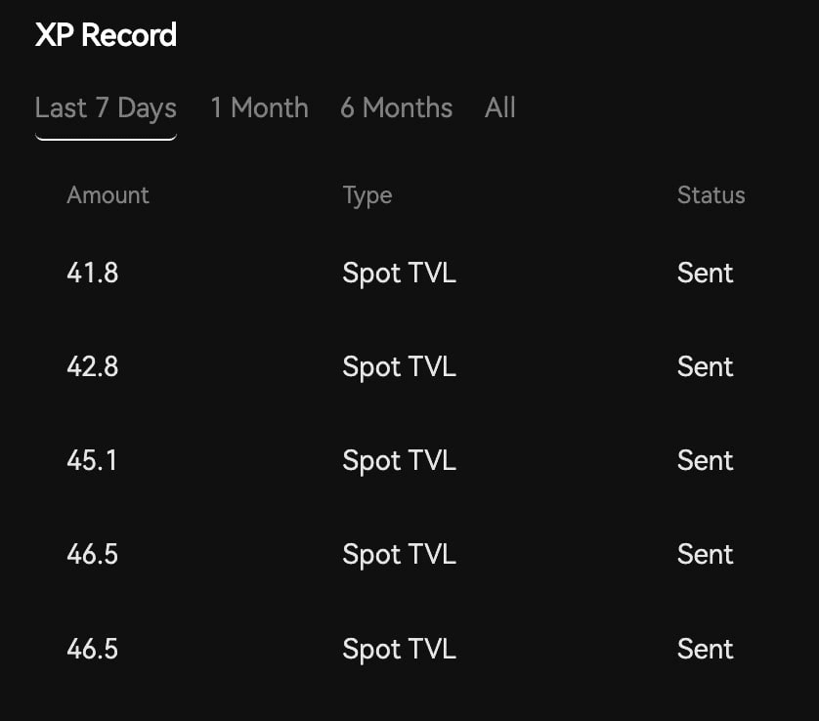
Task: Click Sent status of the 41.8 row
Action: click(x=705, y=273)
